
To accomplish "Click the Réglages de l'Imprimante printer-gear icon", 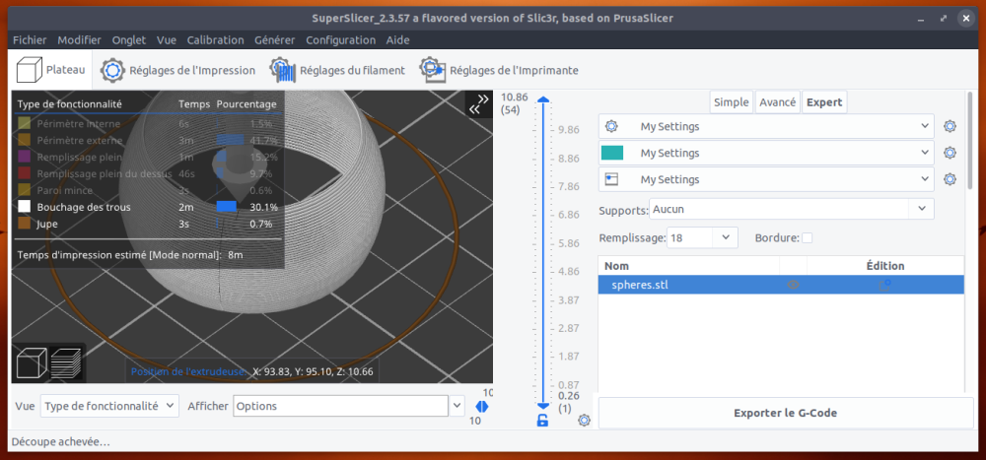I will pyautogui.click(x=433, y=70).
